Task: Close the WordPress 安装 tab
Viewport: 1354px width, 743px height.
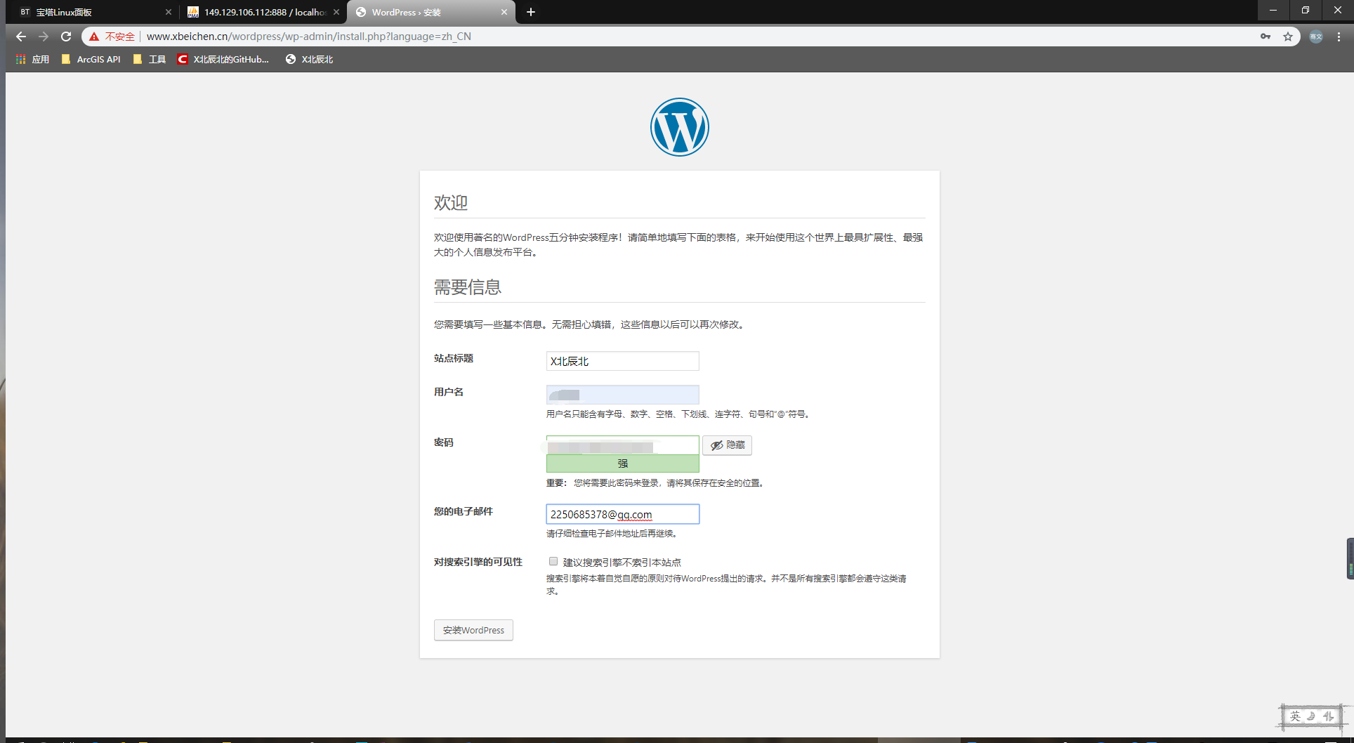Action: [x=504, y=12]
